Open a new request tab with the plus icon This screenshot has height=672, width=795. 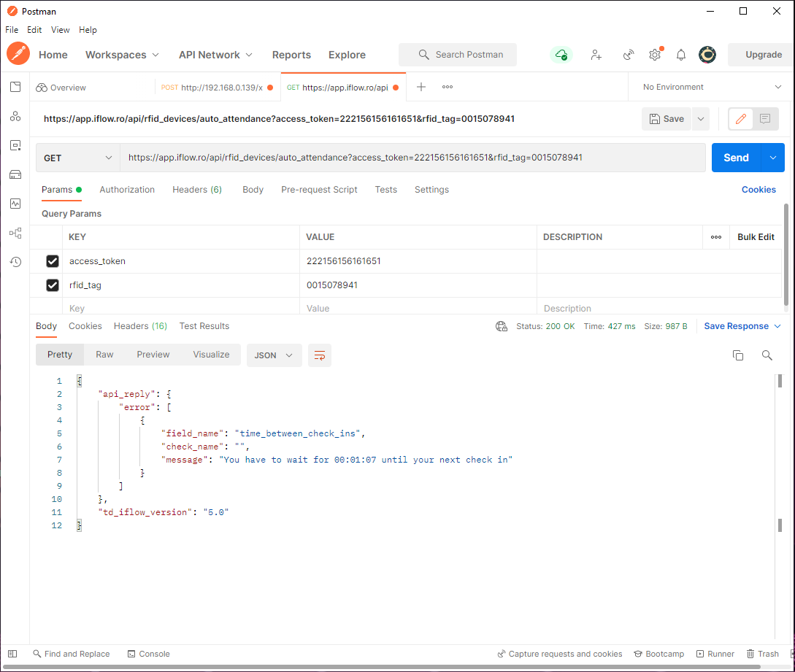click(420, 87)
